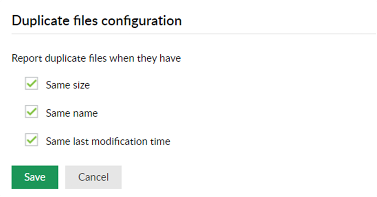The image size is (377, 197).
Task: Click the green checkmark beside Same name
Action: (x=32, y=112)
